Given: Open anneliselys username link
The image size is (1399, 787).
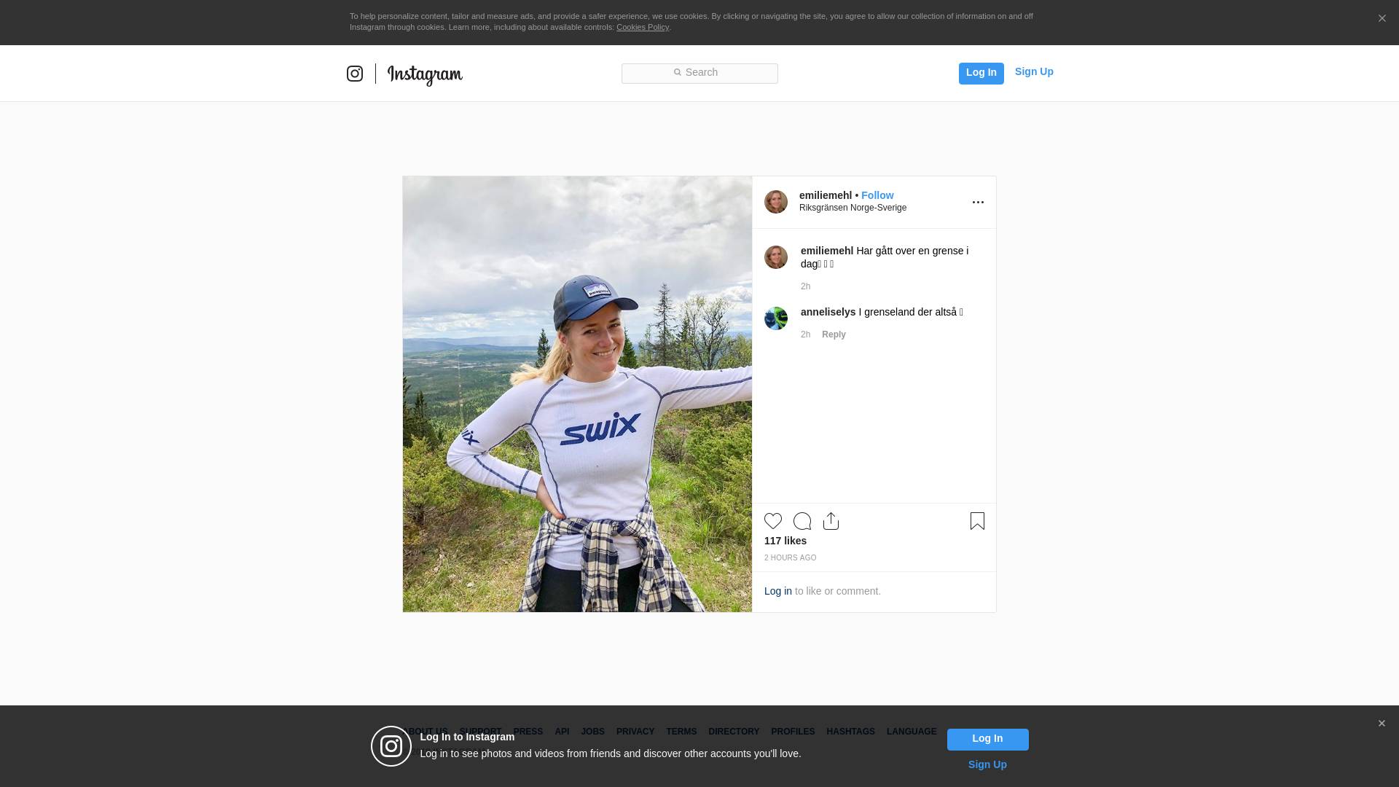Looking at the screenshot, I should point(828,312).
